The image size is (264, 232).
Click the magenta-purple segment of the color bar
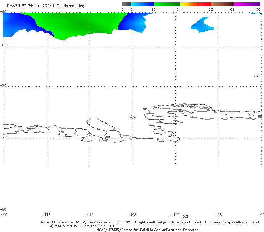(247, 4)
